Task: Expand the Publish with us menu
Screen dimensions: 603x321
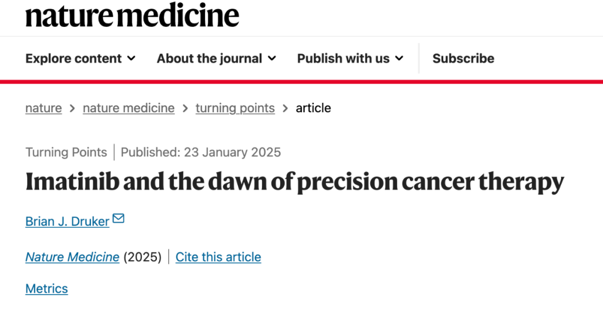Action: (350, 59)
